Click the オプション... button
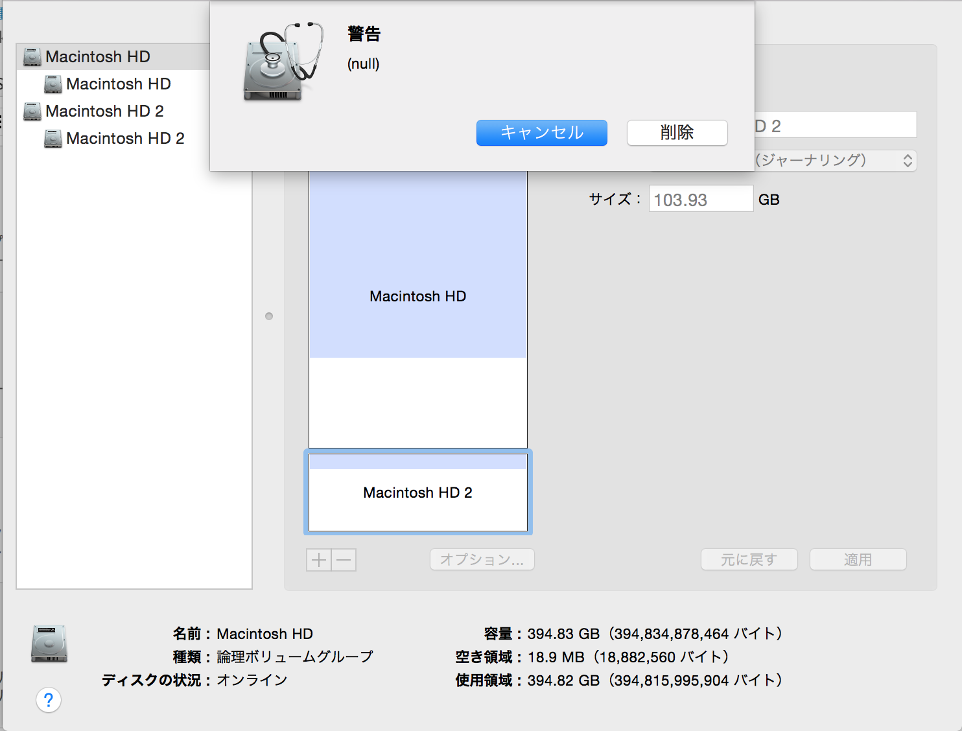 [482, 560]
